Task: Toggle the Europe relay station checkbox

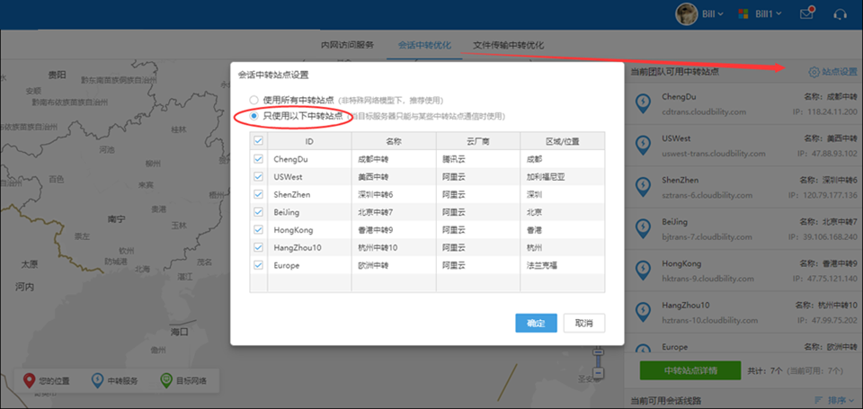Action: pos(259,265)
